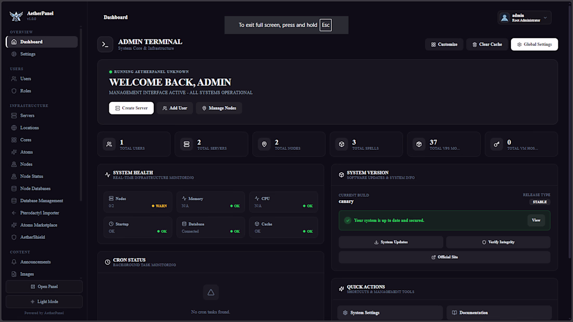Click the Startup health tile
The height and width of the screenshot is (322, 573).
click(x=138, y=227)
